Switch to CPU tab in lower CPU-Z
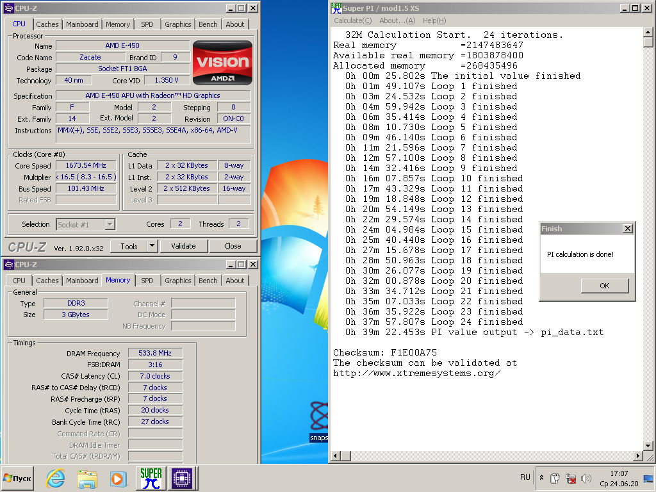 pos(19,281)
